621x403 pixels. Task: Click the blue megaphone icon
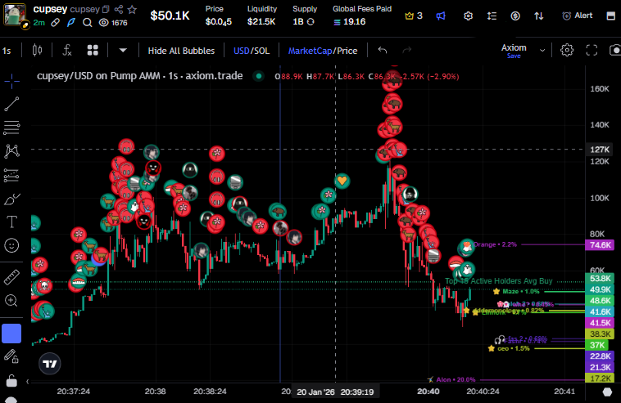tap(441, 16)
